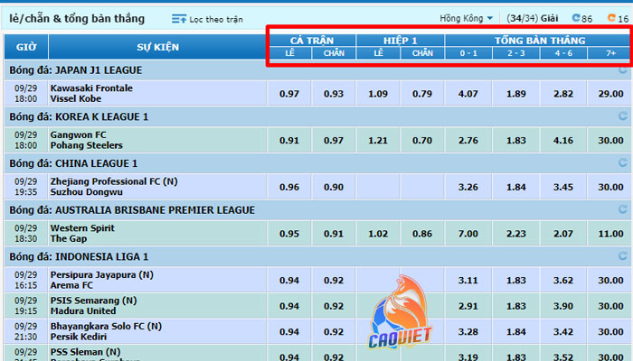Select Gangwon FC full-match odd odds 0.91
Viewport: 633px width, 361px height.
coord(289,140)
